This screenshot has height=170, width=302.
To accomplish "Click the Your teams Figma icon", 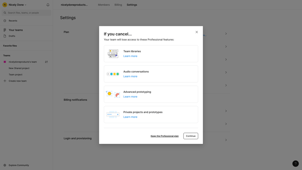I will tap(5, 30).
